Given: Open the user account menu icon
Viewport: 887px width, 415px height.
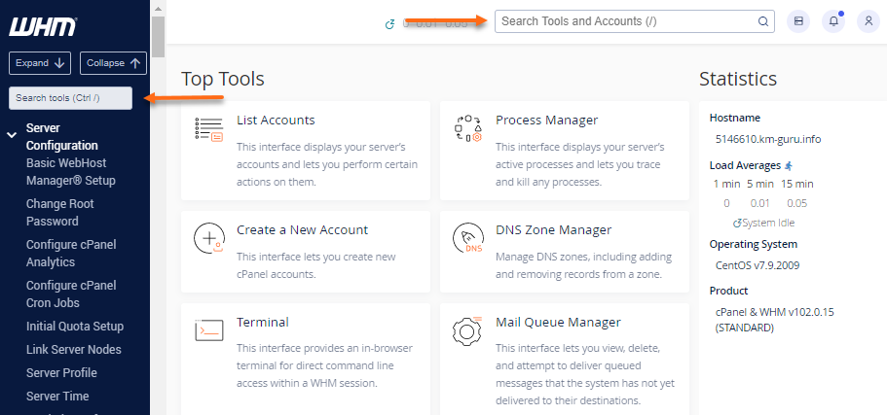Looking at the screenshot, I should tap(869, 21).
